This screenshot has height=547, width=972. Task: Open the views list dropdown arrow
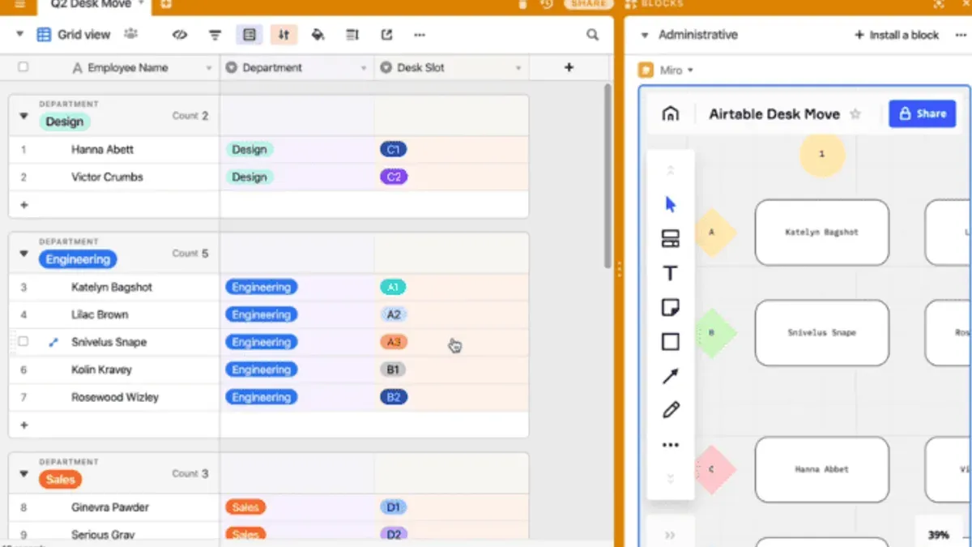[20, 35]
